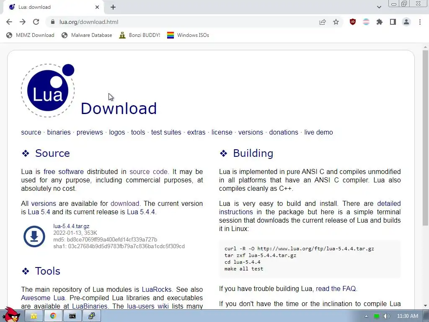The height and width of the screenshot is (322, 429).
Task: Show hidden system tray icons
Action: tap(367, 316)
